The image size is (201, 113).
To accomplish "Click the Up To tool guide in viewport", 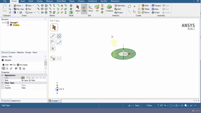I will (53, 58).
